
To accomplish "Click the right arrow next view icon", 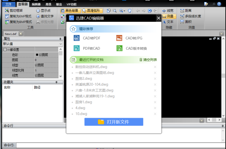I will [x=144, y=11].
